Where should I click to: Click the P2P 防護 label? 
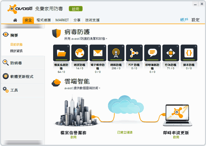[x=134, y=65]
